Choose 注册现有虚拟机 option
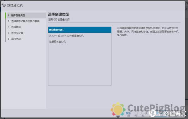This screenshot has height=119, width=188. coord(80,42)
